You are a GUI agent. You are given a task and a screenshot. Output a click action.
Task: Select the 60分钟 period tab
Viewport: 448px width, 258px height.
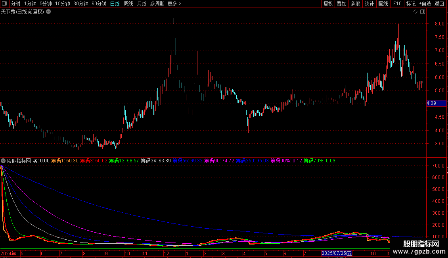pyautogui.click(x=99, y=4)
